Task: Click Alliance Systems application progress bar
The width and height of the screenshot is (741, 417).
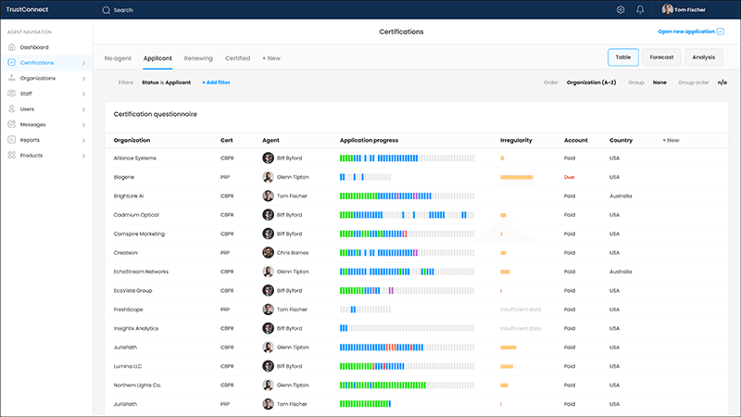Action: [x=407, y=158]
